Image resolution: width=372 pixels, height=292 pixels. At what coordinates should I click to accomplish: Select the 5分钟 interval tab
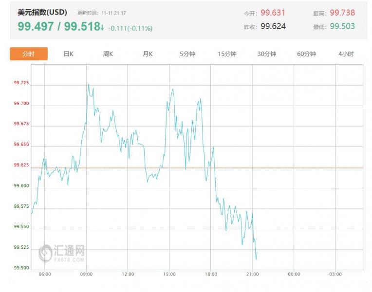pyautogui.click(x=187, y=54)
